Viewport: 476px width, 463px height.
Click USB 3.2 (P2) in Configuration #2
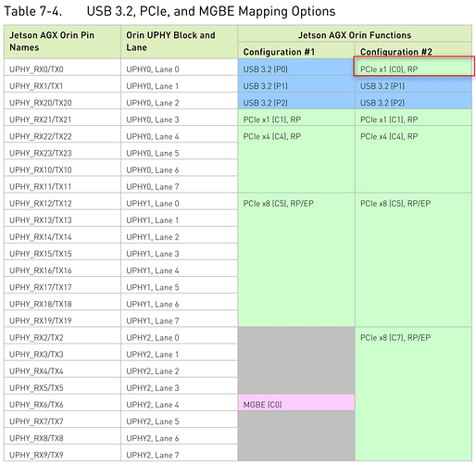[413, 101]
